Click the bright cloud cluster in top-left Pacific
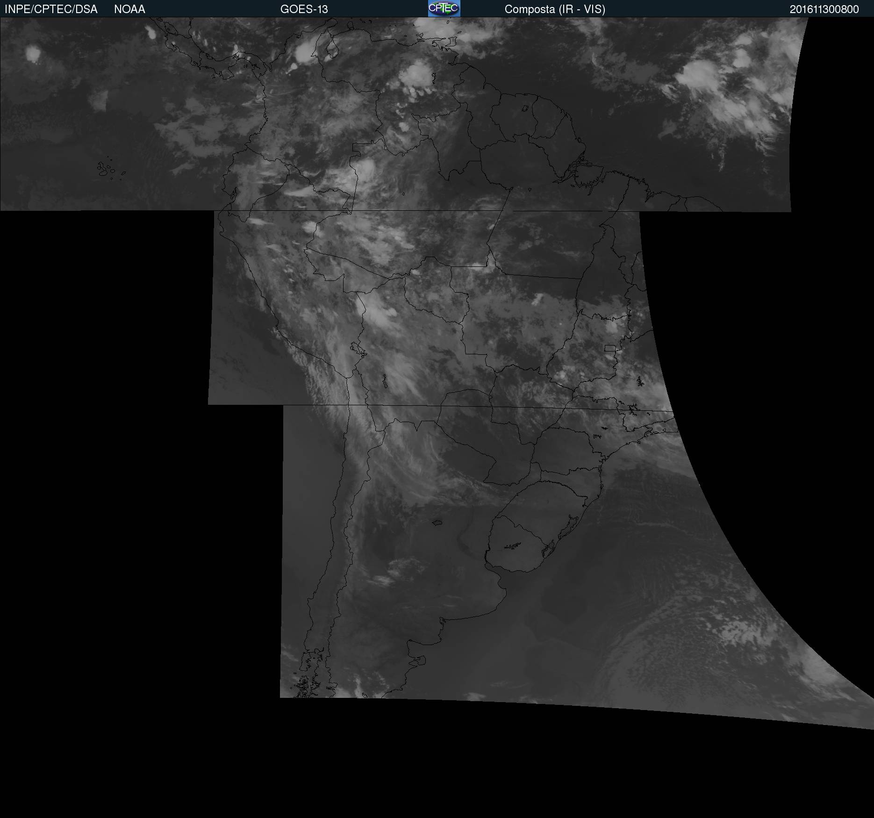Image resolution: width=874 pixels, height=818 pixels. pos(33,54)
